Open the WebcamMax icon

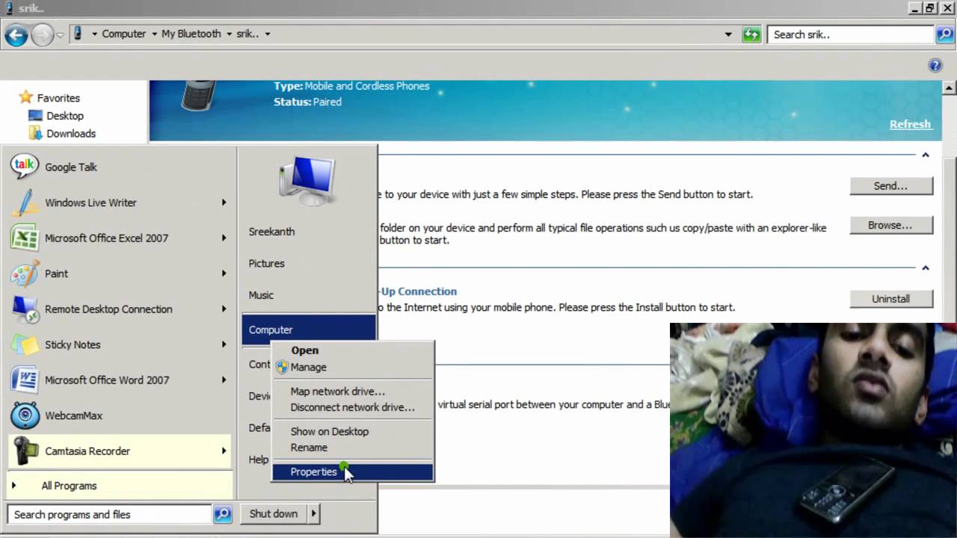click(25, 415)
